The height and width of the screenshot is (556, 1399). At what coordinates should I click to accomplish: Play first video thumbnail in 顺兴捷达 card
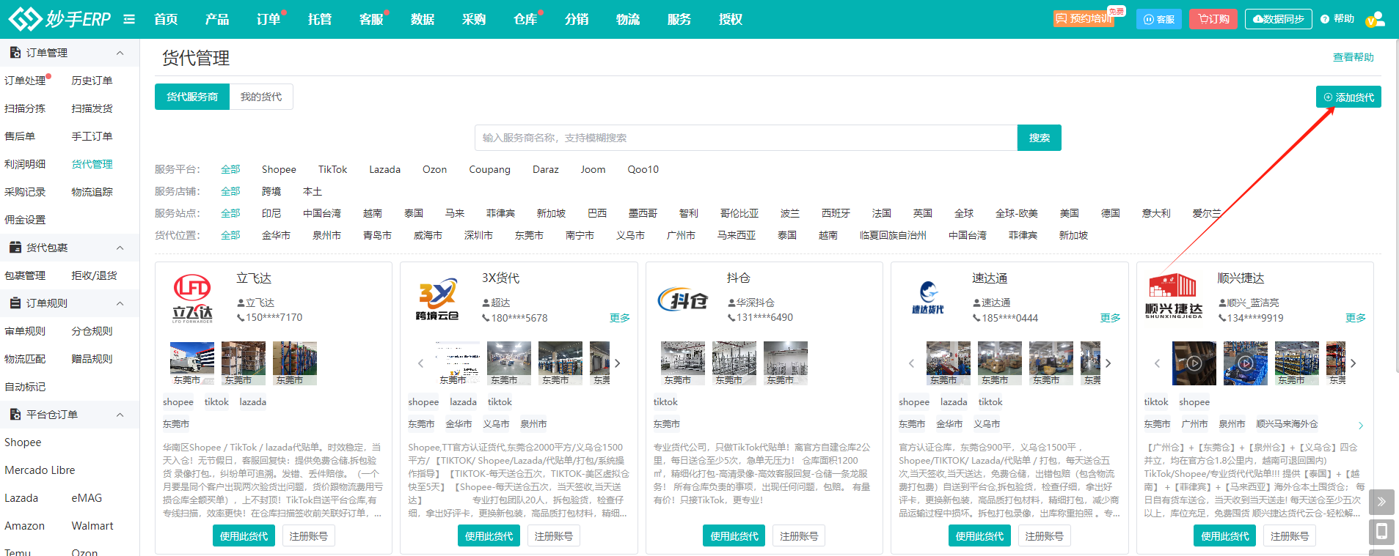[x=1194, y=363]
